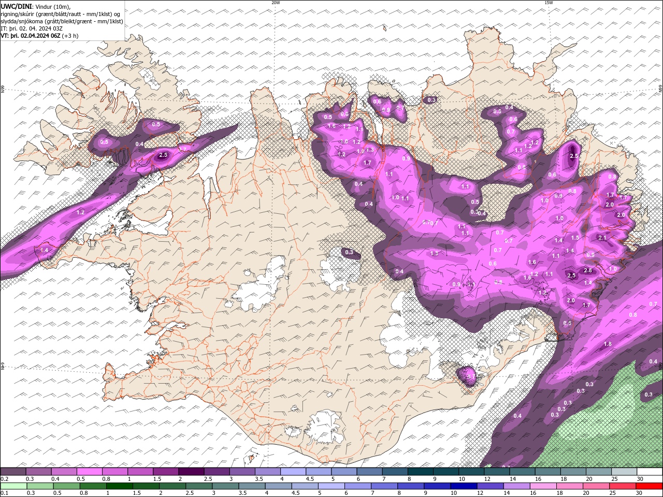Choose the light pink 16 swatch, rain scale

[543, 486]
